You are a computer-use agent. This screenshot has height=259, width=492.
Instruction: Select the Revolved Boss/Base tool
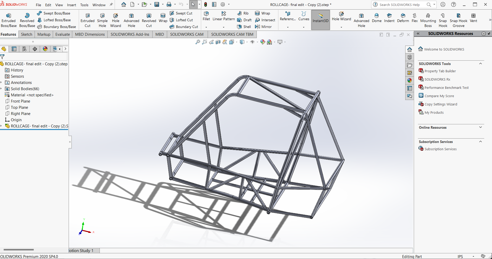(x=27, y=20)
